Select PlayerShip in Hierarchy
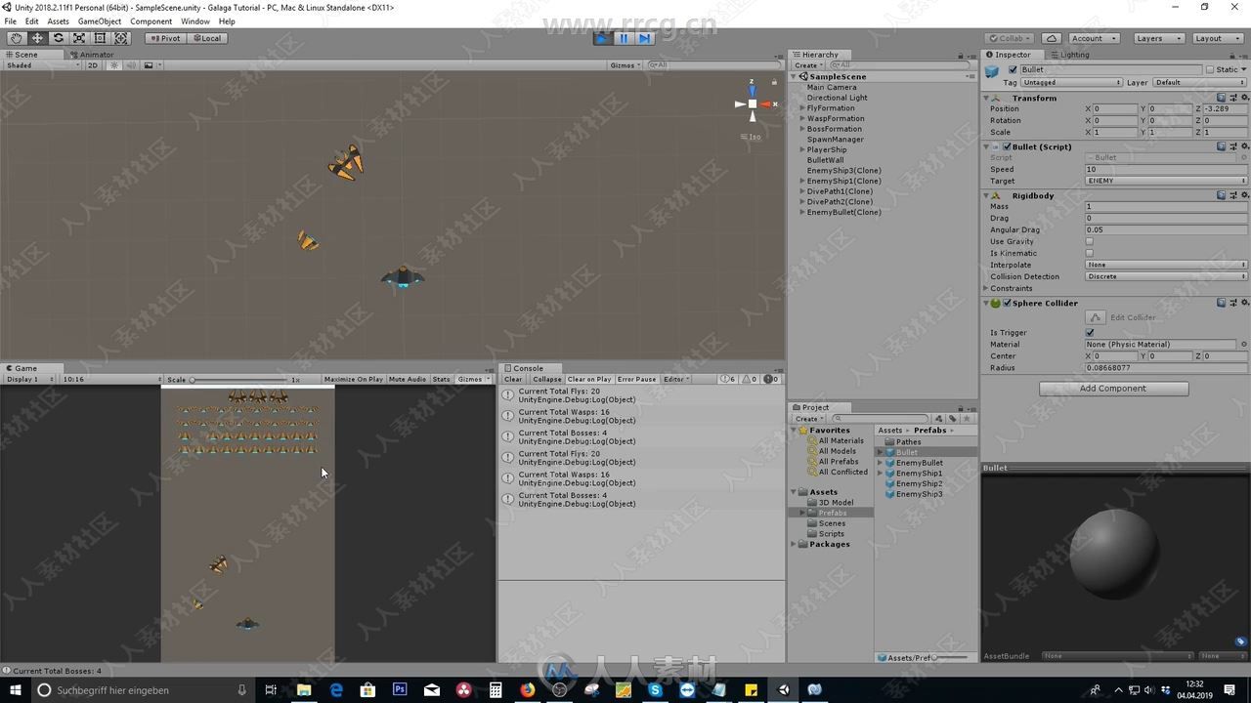This screenshot has height=703, width=1251. click(x=827, y=149)
